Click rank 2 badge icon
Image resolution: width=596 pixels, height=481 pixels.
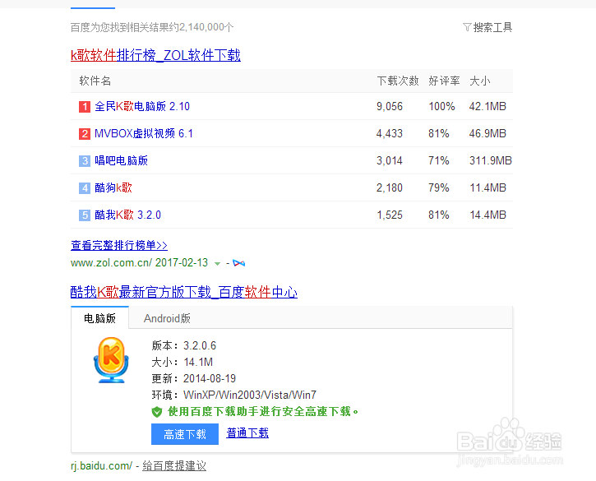pyautogui.click(x=85, y=134)
